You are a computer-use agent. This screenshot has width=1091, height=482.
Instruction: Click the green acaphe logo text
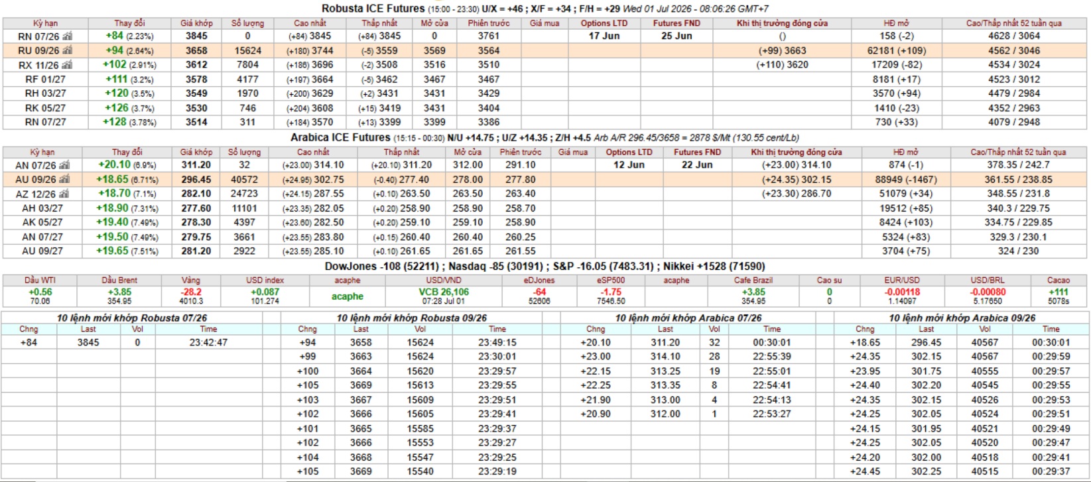(348, 296)
